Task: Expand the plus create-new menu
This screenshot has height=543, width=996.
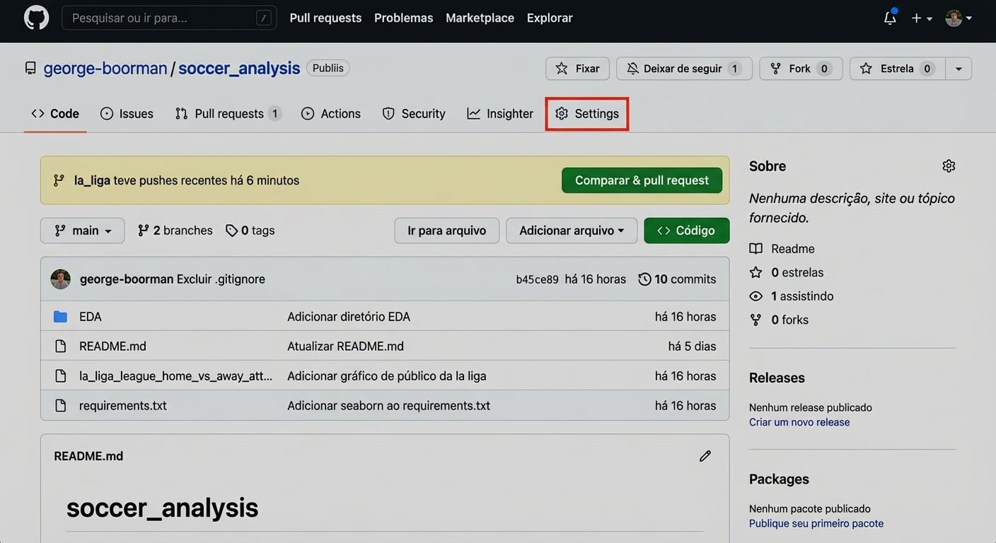Action: click(x=921, y=18)
